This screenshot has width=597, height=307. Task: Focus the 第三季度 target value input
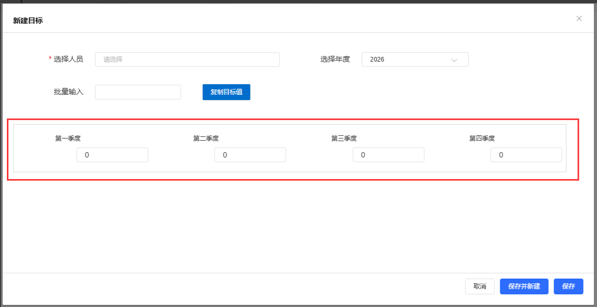[x=388, y=155]
